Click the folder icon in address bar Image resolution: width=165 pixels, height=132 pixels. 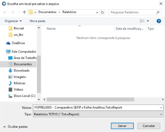click(x=31, y=12)
